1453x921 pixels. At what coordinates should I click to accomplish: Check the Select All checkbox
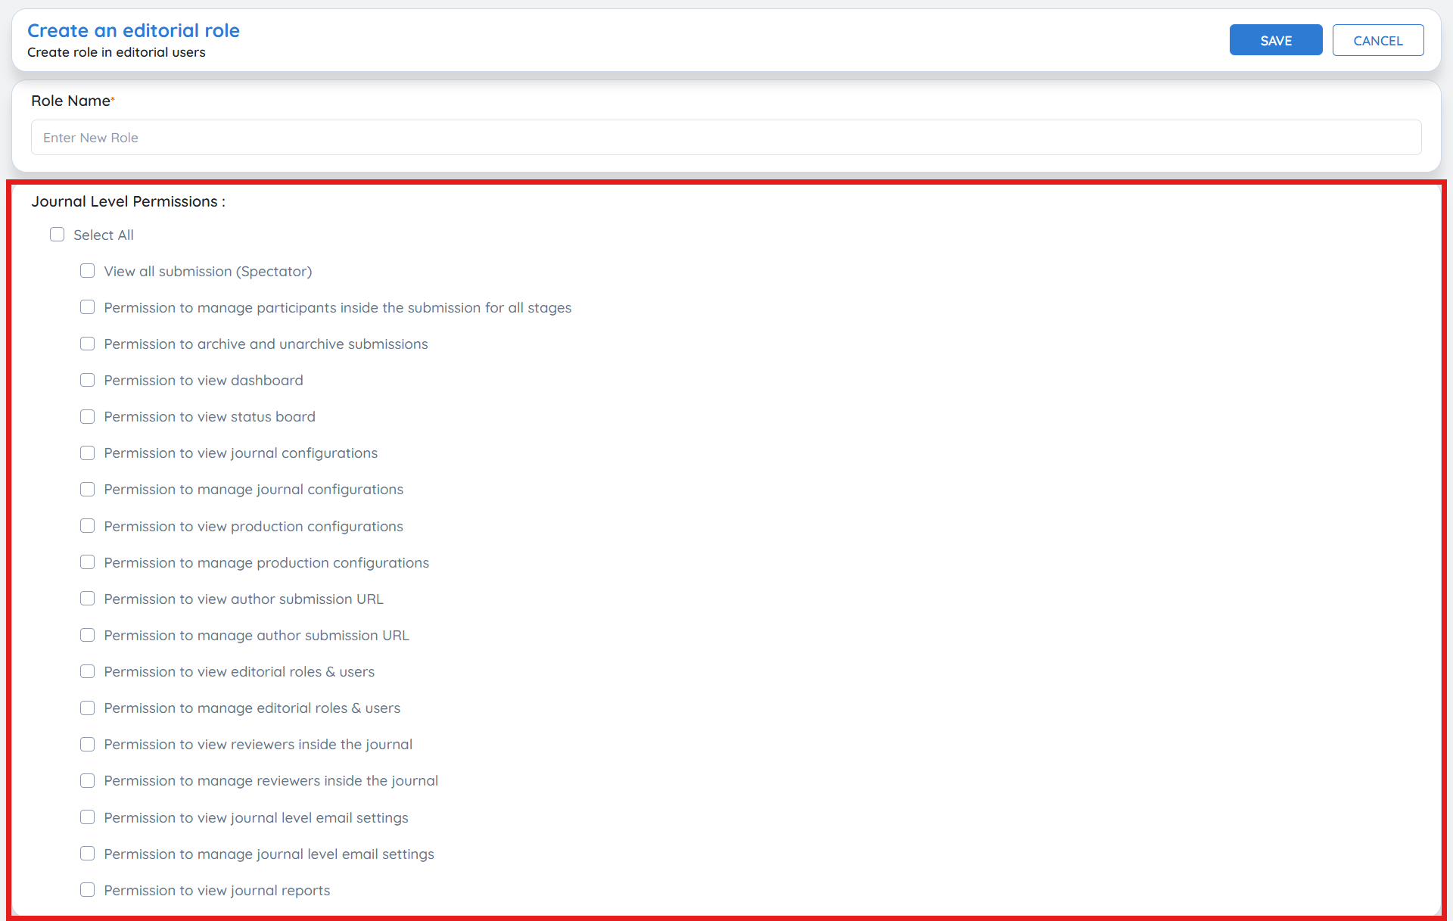point(58,235)
